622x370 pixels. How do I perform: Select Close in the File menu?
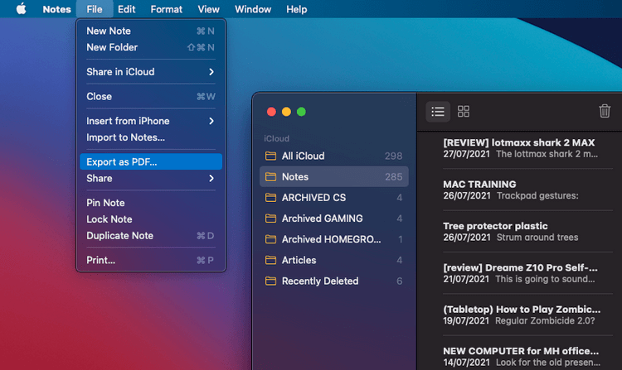click(151, 96)
